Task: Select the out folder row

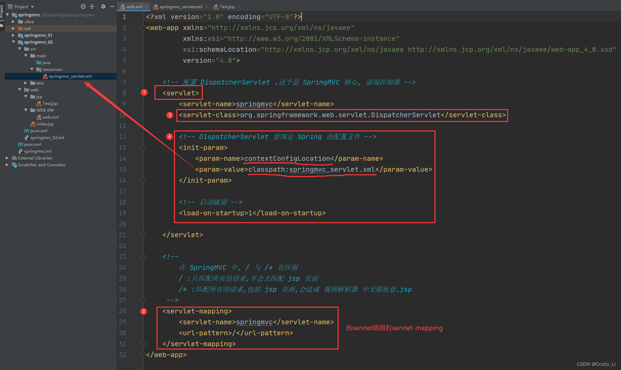Action: (x=60, y=28)
